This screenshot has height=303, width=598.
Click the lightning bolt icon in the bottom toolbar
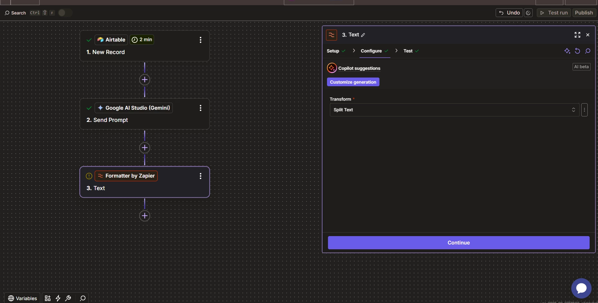58,298
